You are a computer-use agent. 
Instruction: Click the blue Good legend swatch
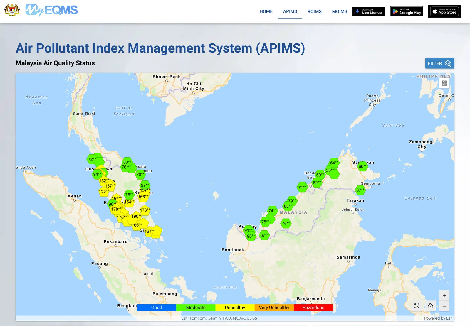click(157, 308)
